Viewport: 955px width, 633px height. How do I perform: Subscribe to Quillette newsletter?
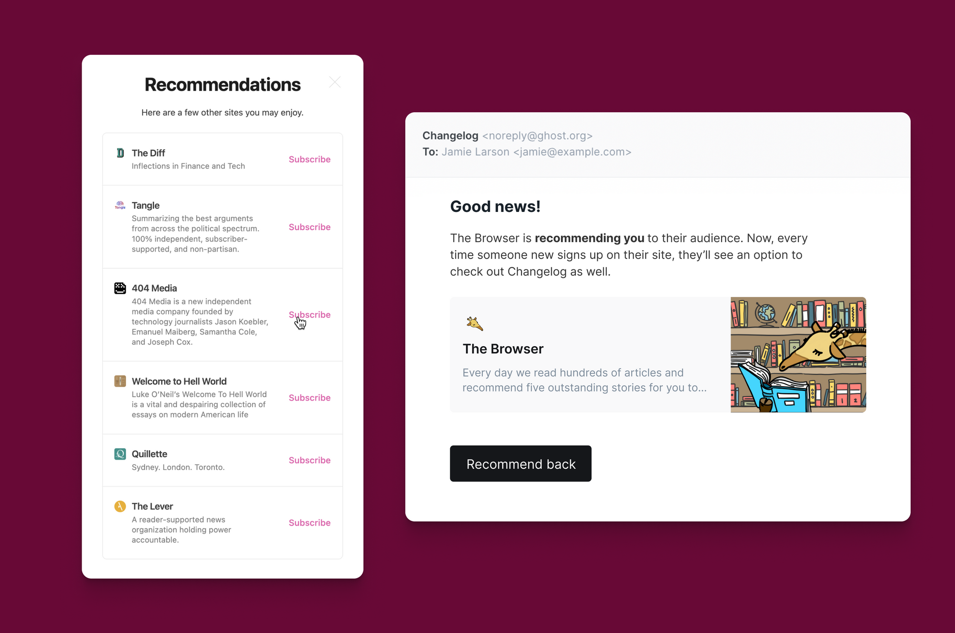click(310, 460)
